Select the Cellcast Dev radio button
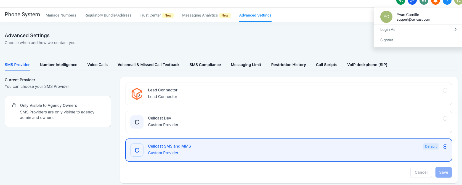Viewport: 462px width, 185px height. click(445, 118)
